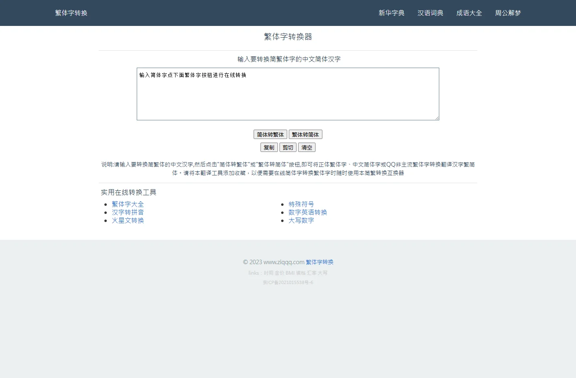Click inside the conversion text area
Viewport: 576px width, 378px height.
(x=288, y=94)
